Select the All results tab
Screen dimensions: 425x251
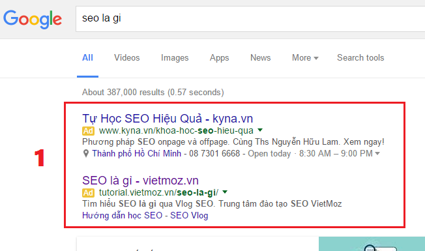[87, 58]
